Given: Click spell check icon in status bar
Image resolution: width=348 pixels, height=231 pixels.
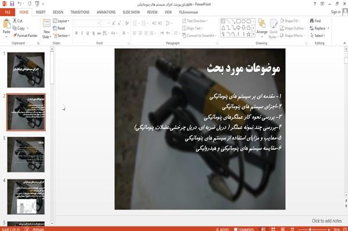Looking at the screenshot, I should [x=27, y=229].
